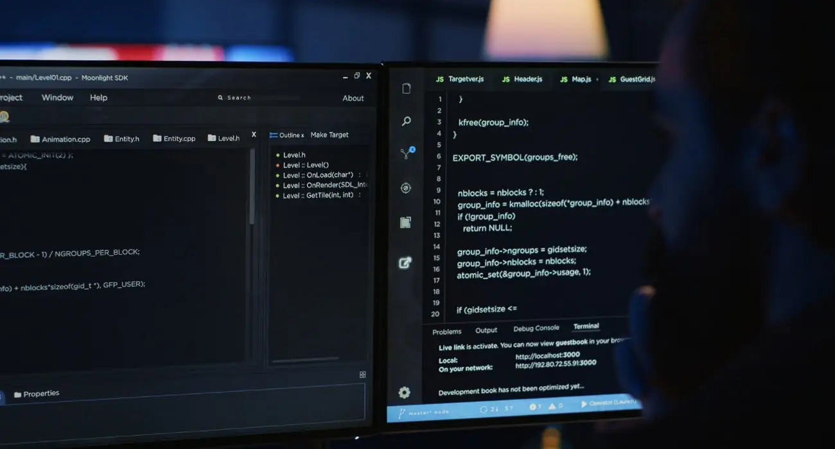
Task: Click the Level.h tab file icon
Action: (212, 138)
